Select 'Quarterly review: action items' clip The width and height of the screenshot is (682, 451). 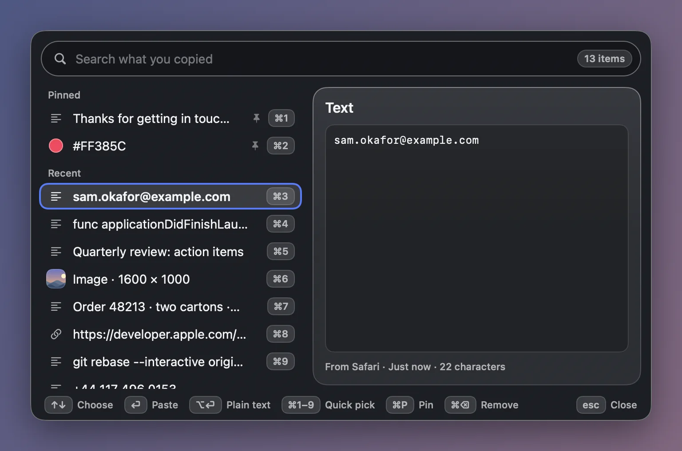point(170,251)
